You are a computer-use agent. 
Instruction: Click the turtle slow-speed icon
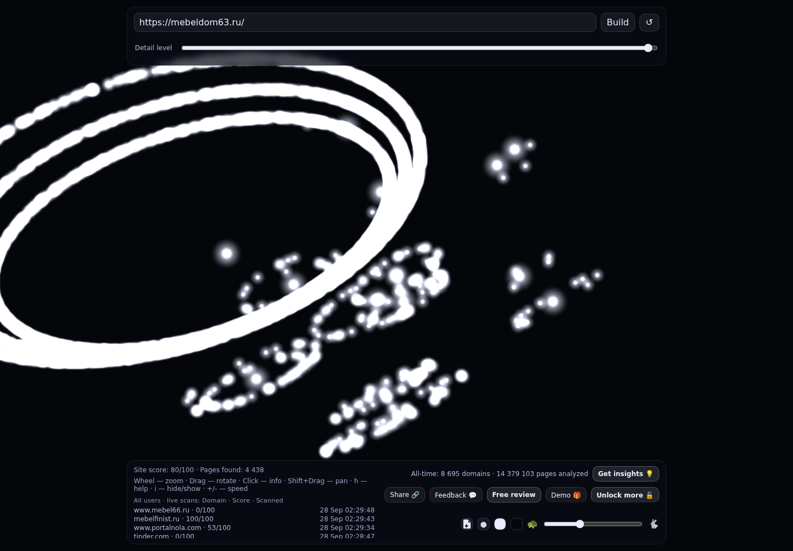532,524
